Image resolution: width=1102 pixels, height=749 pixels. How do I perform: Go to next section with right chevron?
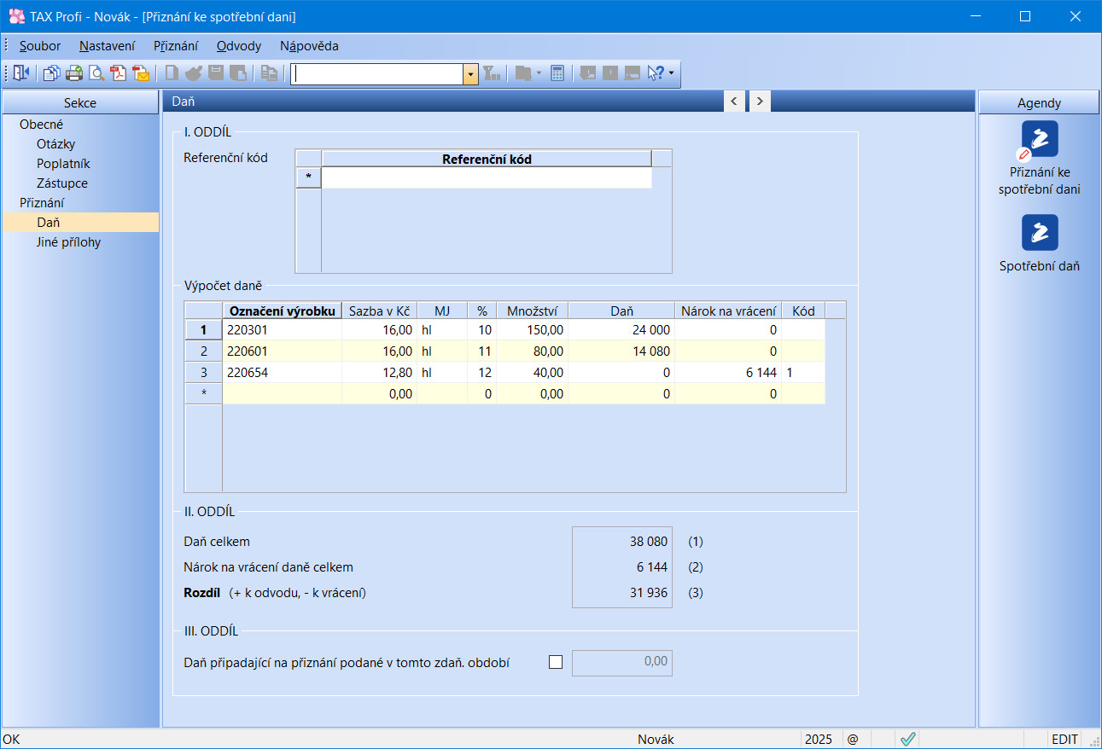pos(759,102)
